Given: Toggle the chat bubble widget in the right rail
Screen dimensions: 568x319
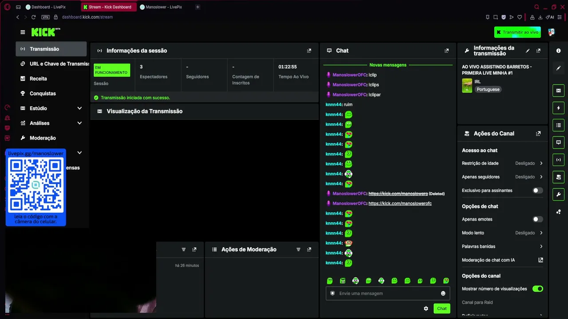Looking at the screenshot, I should point(559,143).
